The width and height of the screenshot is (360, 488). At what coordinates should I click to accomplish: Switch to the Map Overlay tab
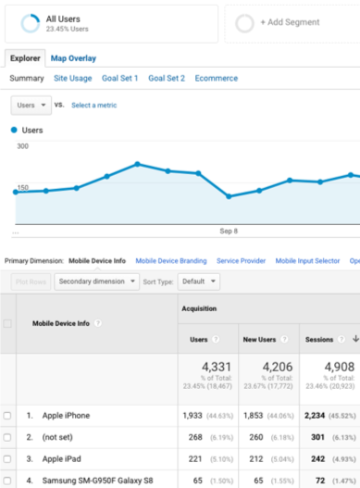point(73,58)
